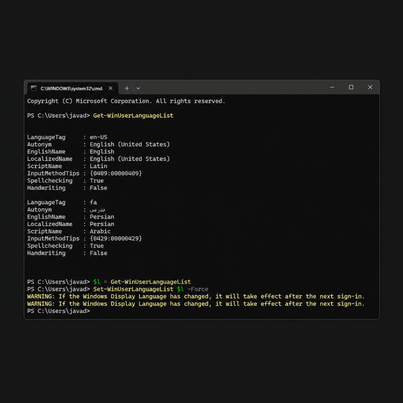Click the Set-WinUserLanguageList command text
The image size is (403, 403).
point(133,289)
